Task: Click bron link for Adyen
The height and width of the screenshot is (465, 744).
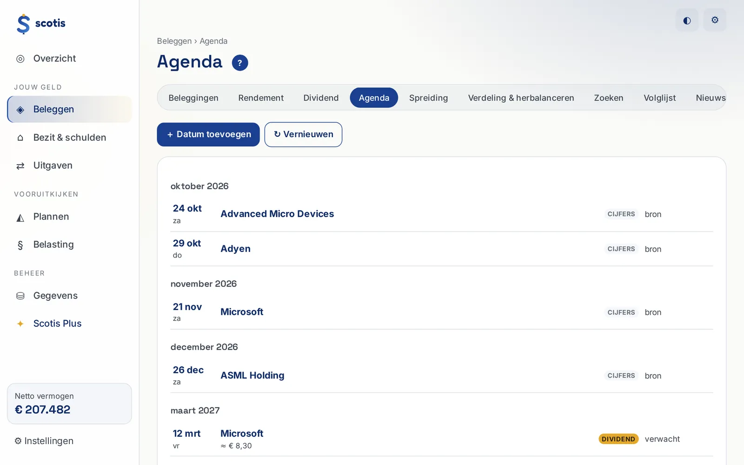Action: point(653,249)
